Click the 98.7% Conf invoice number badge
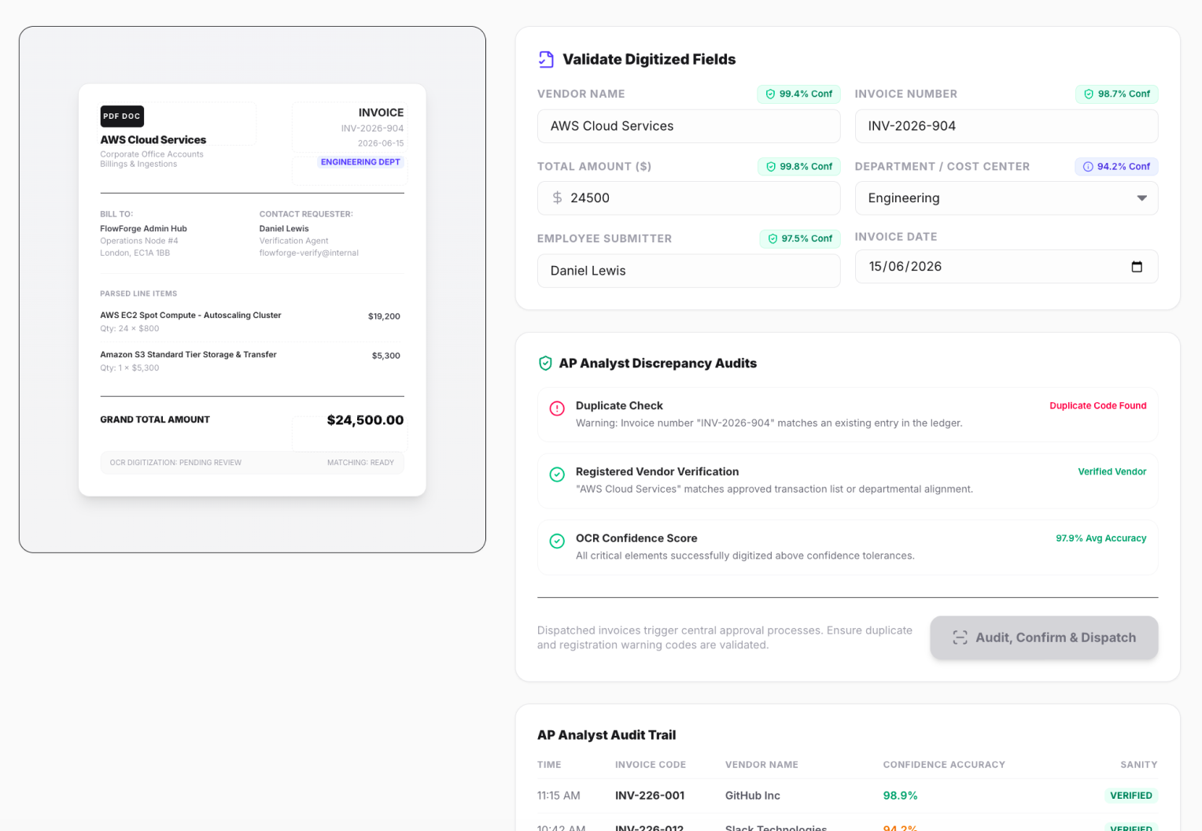This screenshot has height=831, width=1202. point(1116,94)
